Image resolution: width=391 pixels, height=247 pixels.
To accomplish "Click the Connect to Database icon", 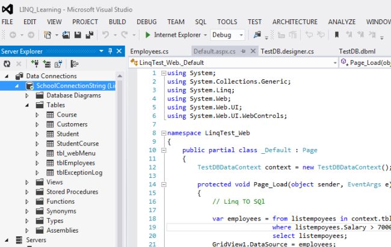I will coord(35,64).
